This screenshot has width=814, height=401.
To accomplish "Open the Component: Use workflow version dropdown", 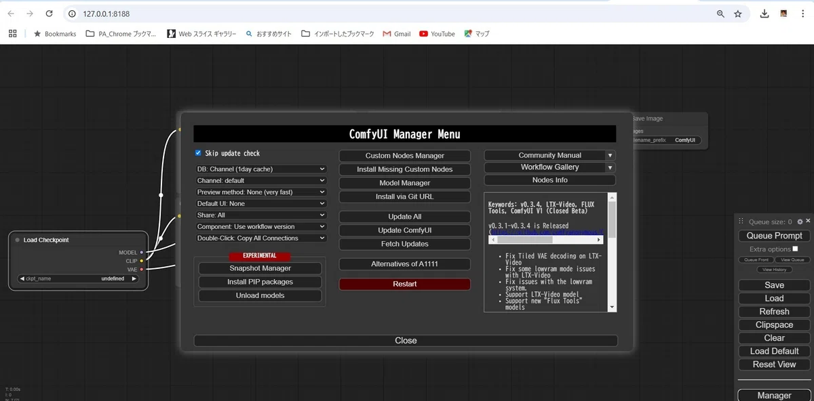I will tap(260, 227).
